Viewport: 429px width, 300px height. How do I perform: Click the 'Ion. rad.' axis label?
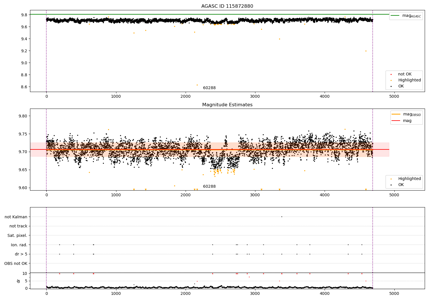[x=19, y=245]
